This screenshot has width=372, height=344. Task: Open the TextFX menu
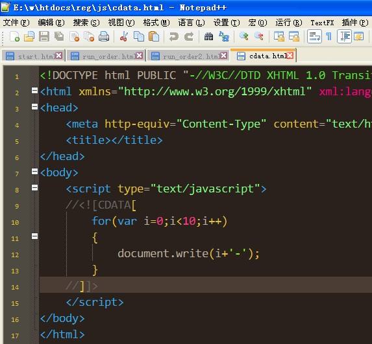pos(322,23)
